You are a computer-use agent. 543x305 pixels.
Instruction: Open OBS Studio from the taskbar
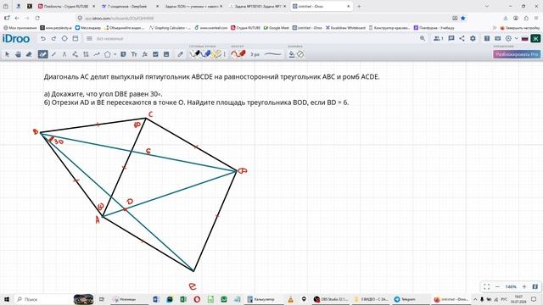[332, 299]
